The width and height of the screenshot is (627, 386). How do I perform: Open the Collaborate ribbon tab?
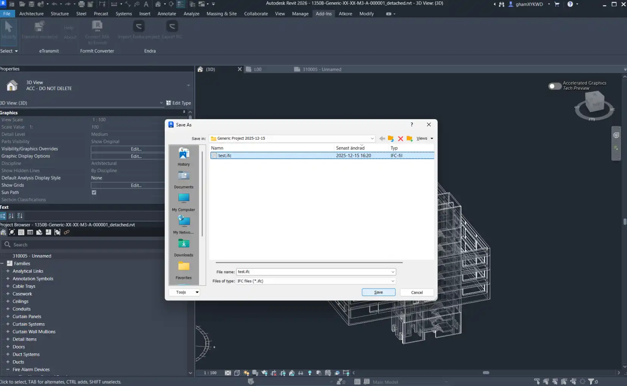coord(256,14)
